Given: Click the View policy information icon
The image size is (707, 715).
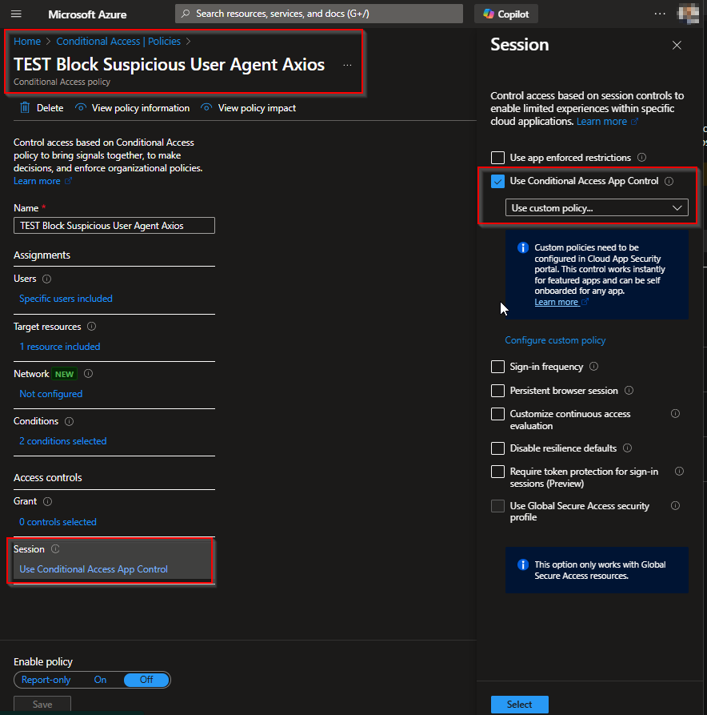Looking at the screenshot, I should 81,108.
